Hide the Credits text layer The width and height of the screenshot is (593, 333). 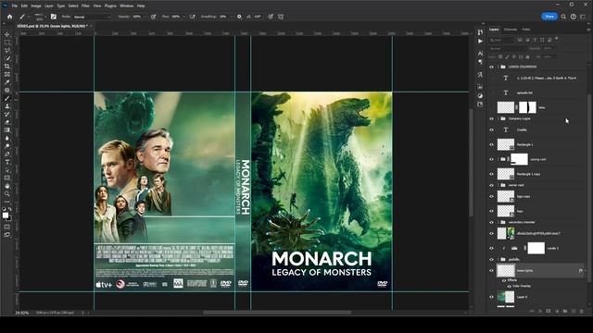point(492,129)
